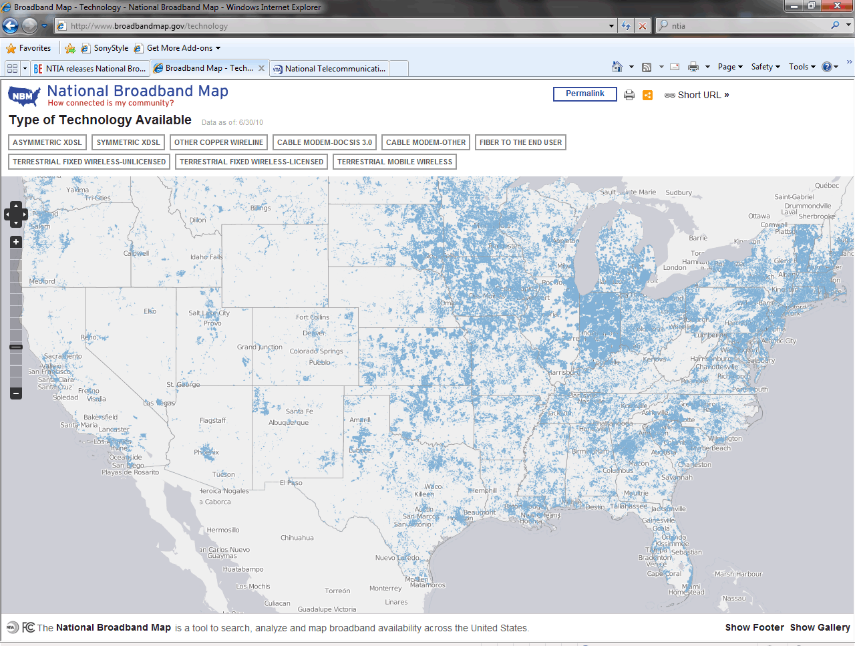This screenshot has width=855, height=646.
Task: Pan the map down with the down arrow
Action: (x=16, y=223)
